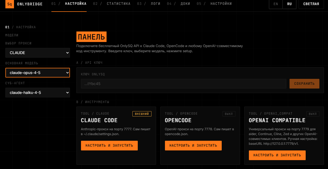Switch to the Статистика tab
This screenshot has width=328, height=169.
pyautogui.click(x=112, y=4)
